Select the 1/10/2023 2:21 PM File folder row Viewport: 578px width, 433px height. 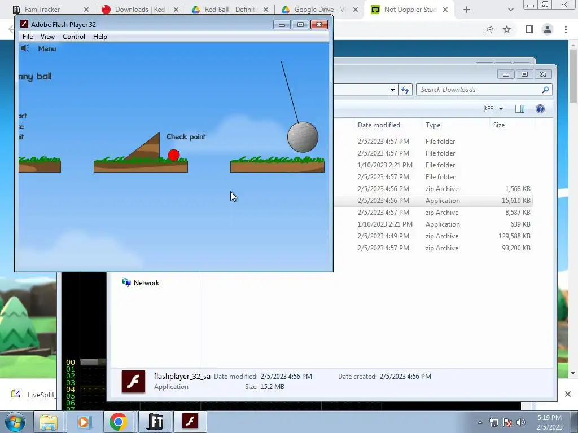click(x=433, y=165)
